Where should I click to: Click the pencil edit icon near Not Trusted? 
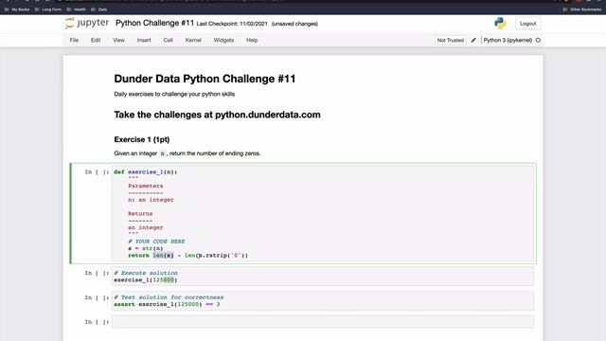pyautogui.click(x=473, y=40)
